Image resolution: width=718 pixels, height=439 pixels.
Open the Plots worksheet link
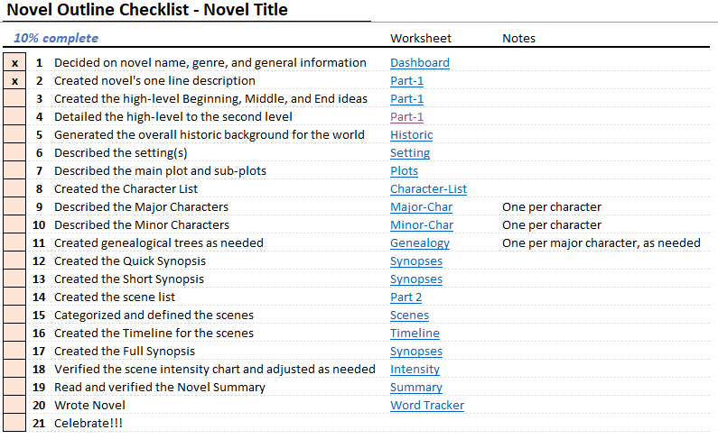[x=404, y=171]
